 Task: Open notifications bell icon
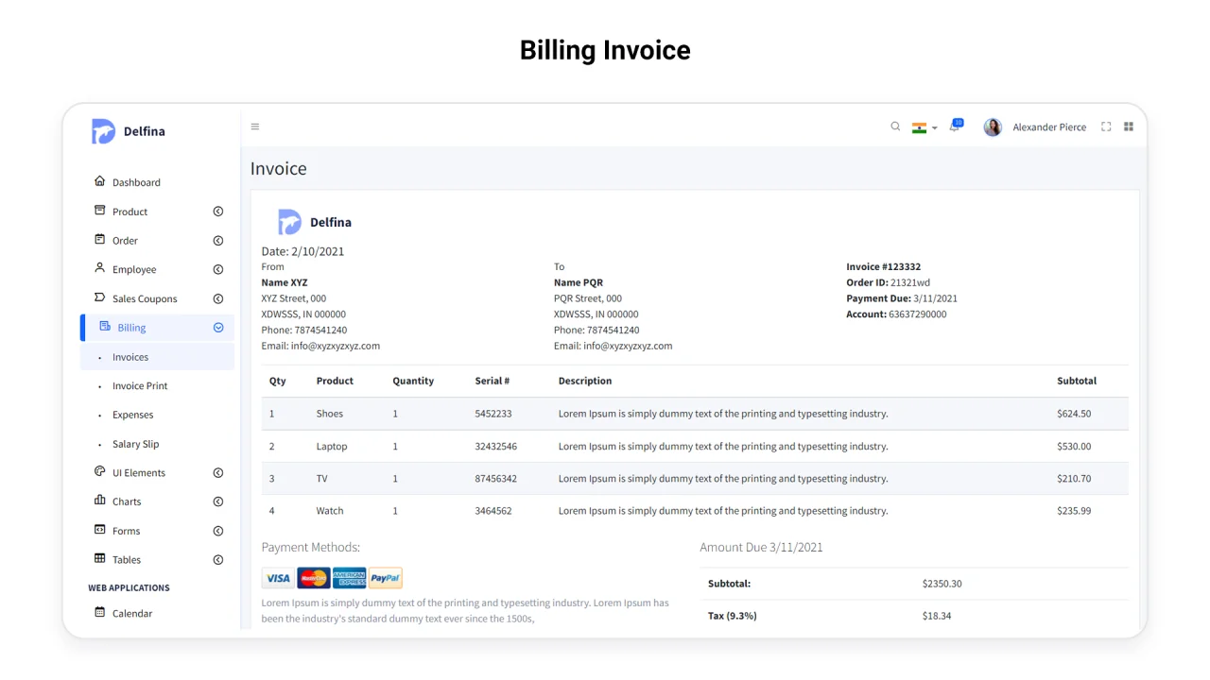click(955, 127)
